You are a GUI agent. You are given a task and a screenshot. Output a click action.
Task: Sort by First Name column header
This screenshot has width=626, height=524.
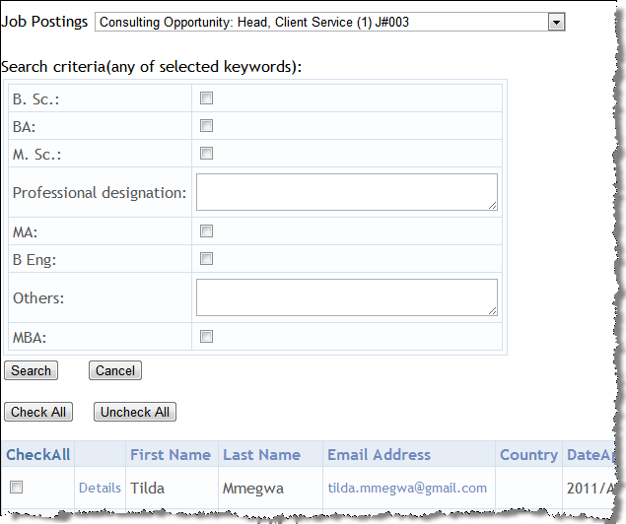(171, 455)
